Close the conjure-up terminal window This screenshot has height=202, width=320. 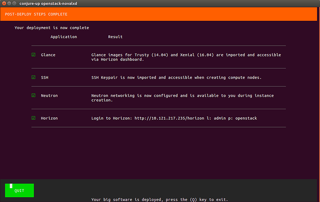click(4, 3)
